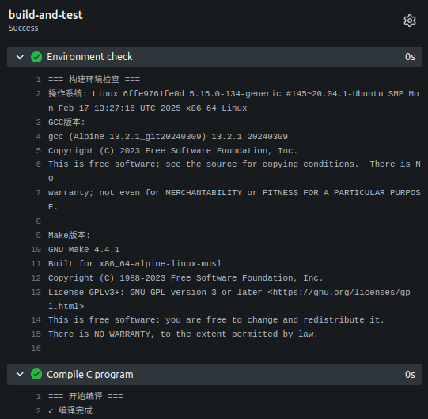Open the log settings gear menu

(410, 21)
